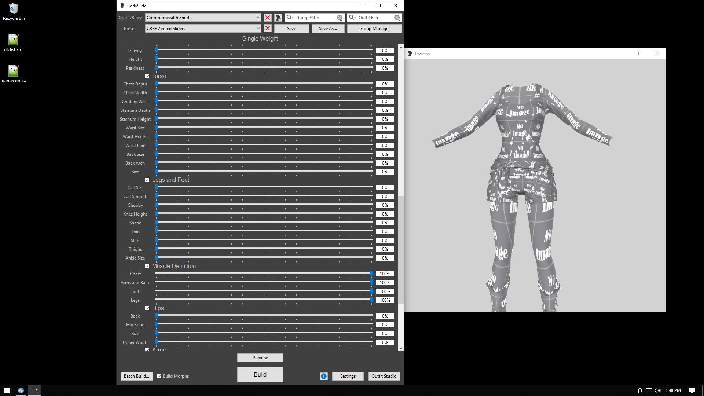Viewport: 704px width, 396px height.
Task: Click the Upper Width percentage field
Action: pos(385,342)
